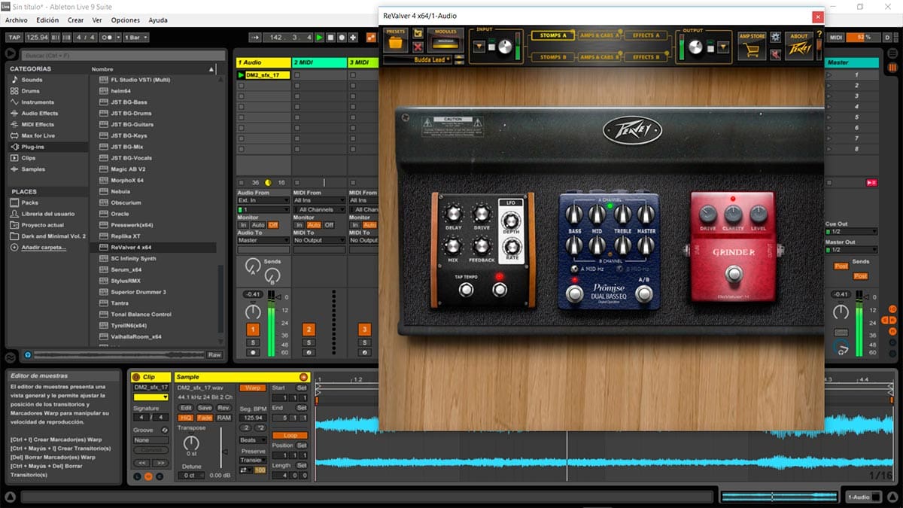
Task: Click the Record button in Ableton transport
Action: [342, 37]
